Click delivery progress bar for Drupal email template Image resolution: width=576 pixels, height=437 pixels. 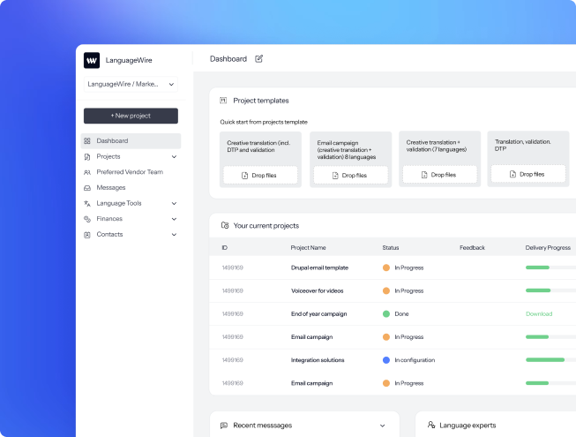550,267
